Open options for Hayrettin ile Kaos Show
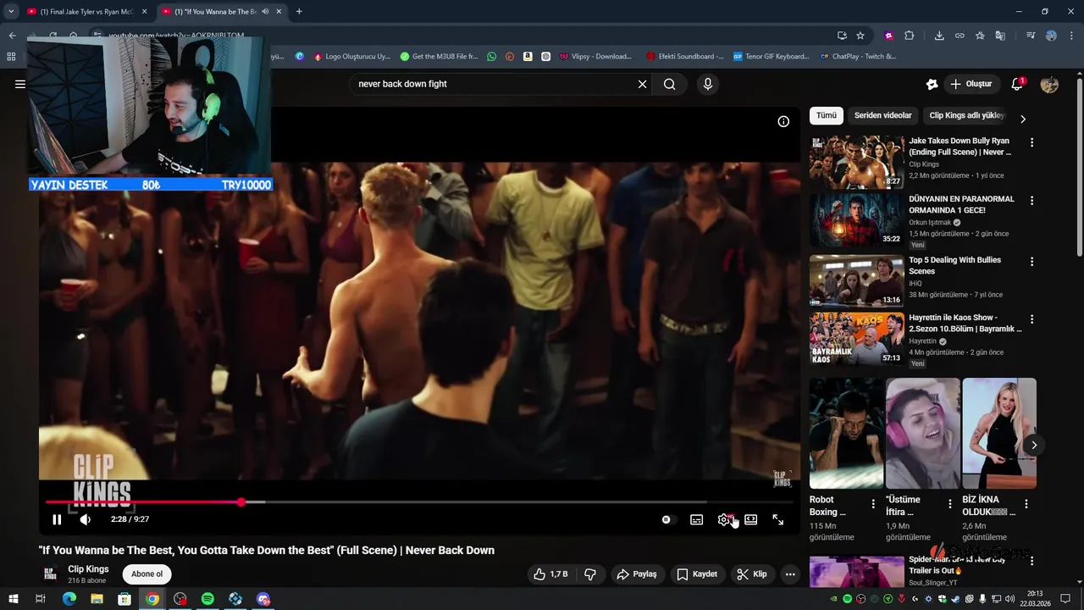Screen dimensions: 1084x610 point(1031,319)
